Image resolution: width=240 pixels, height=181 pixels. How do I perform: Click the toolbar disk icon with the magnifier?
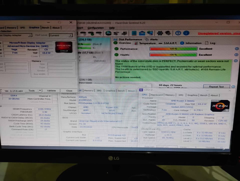click(x=98, y=33)
